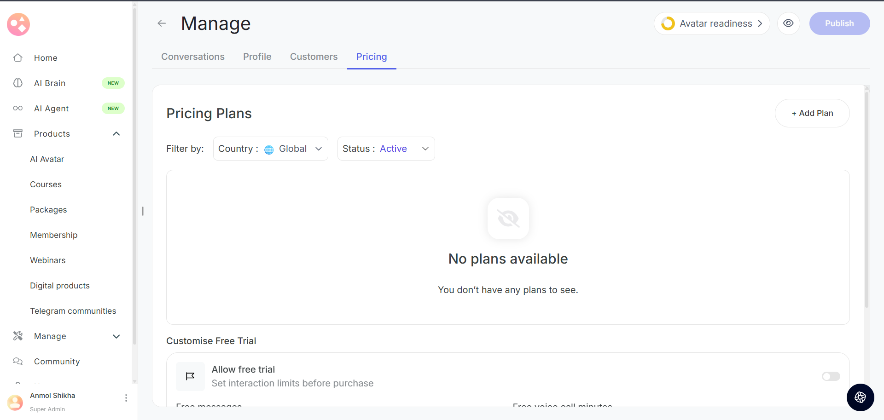The image size is (884, 420).
Task: Click the Products box icon
Action: pyautogui.click(x=18, y=134)
